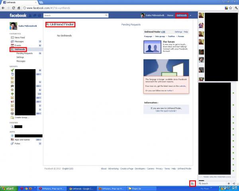Open Advertising in the footer
239x191 pixels.
point(114,169)
